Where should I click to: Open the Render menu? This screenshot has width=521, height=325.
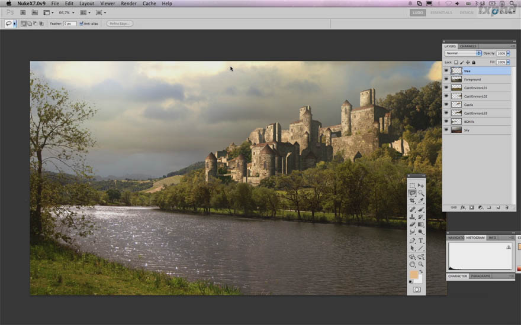(128, 4)
